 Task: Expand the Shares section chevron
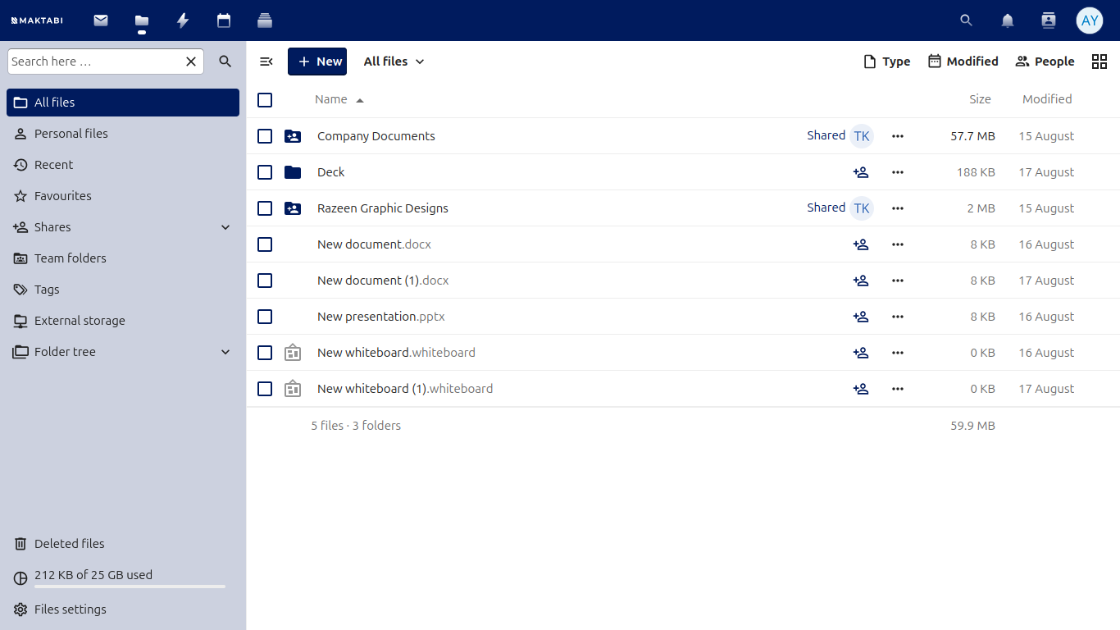(x=225, y=227)
